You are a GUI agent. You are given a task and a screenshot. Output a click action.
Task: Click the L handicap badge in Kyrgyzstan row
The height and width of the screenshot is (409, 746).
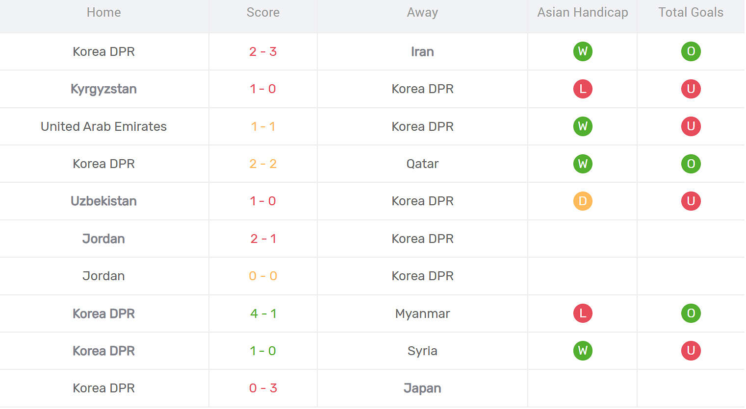(x=583, y=89)
